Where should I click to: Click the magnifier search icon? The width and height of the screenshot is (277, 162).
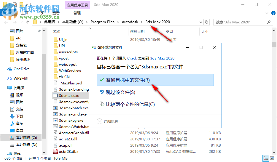pos(269,22)
